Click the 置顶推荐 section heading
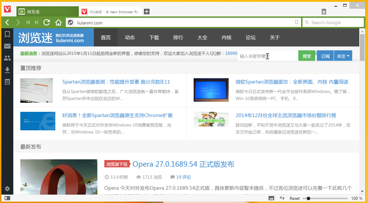Screen dimensions: 368x203 pos(31,68)
